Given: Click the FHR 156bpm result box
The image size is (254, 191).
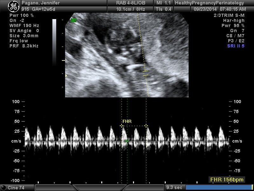Looking at the screenshot, I should (x=227, y=180).
